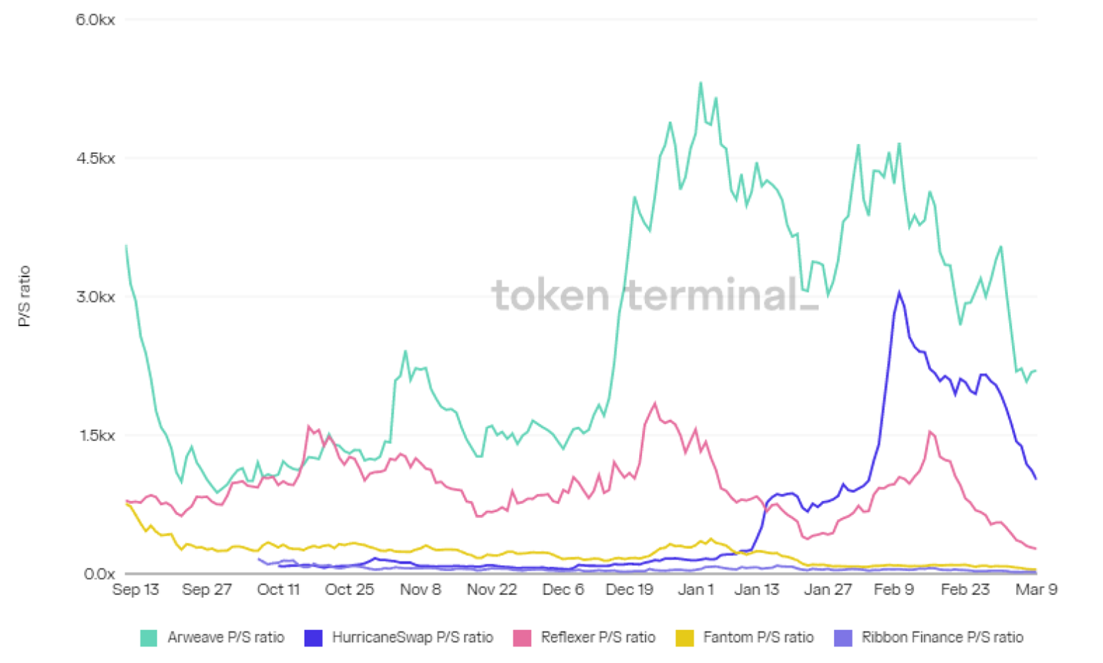Click the P/S ratio y-axis title
The width and height of the screenshot is (1103, 663).
pos(24,296)
